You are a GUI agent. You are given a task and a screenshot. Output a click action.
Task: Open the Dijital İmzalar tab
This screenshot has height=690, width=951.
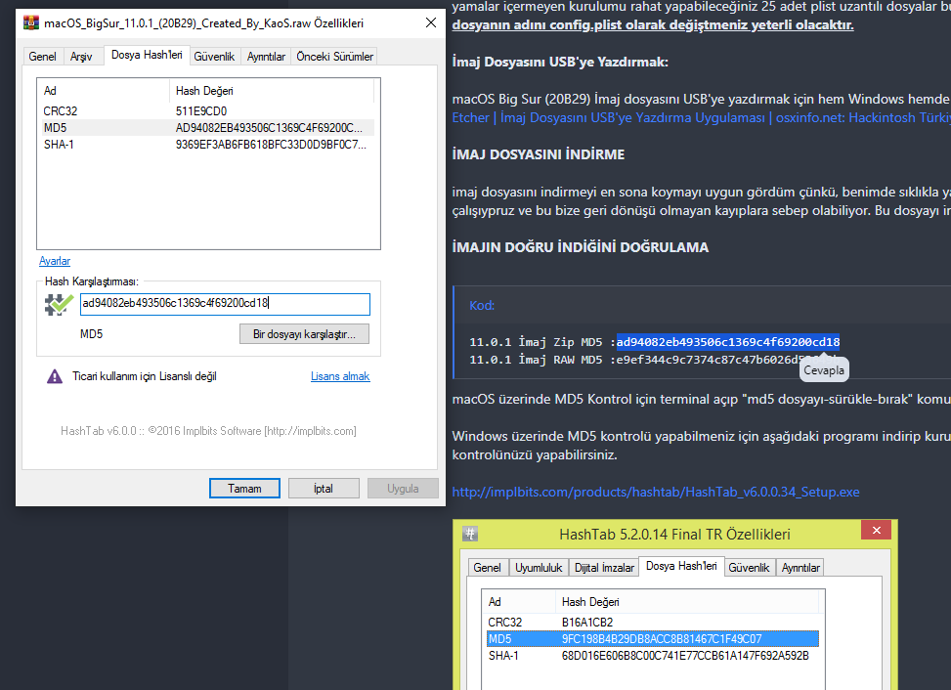[x=604, y=568]
